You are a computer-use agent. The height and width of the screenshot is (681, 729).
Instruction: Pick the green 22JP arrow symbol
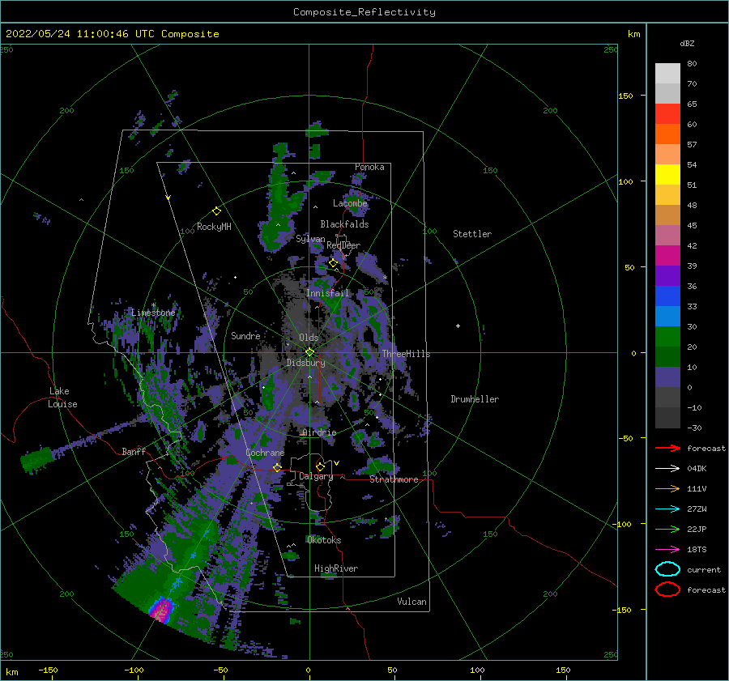coord(667,529)
